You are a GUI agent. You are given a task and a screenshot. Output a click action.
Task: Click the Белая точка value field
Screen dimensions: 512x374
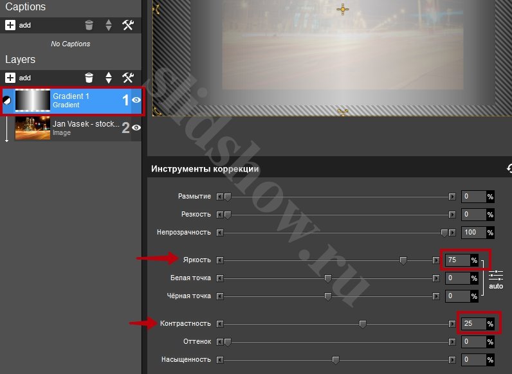coord(458,278)
